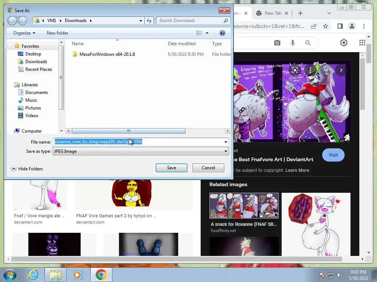
Task: Sort by the Name column header
Action: click(x=78, y=44)
